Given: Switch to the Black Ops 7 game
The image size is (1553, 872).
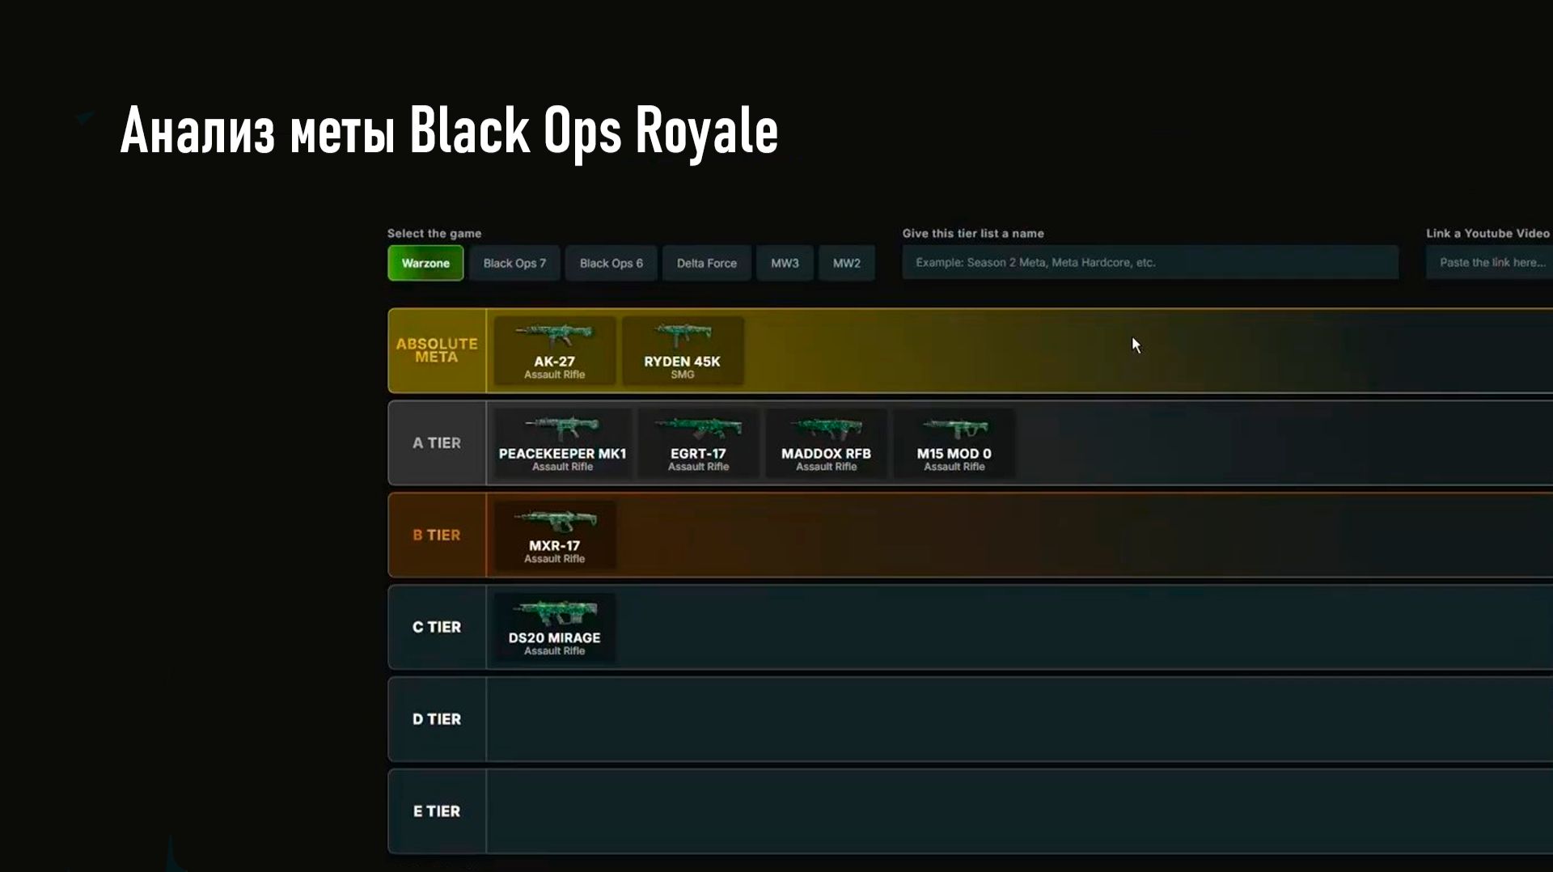Looking at the screenshot, I should (x=514, y=263).
